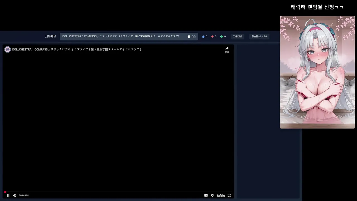Open video on YouTube logo
This screenshot has width=357, height=201.
coord(221,195)
